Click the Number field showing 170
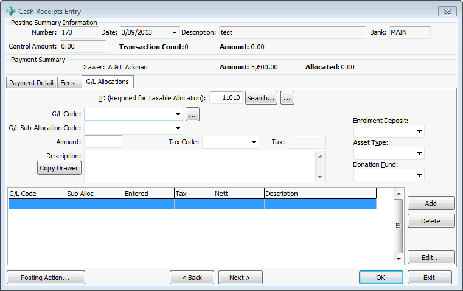Viewport: 463px width, 291px height. click(x=79, y=32)
